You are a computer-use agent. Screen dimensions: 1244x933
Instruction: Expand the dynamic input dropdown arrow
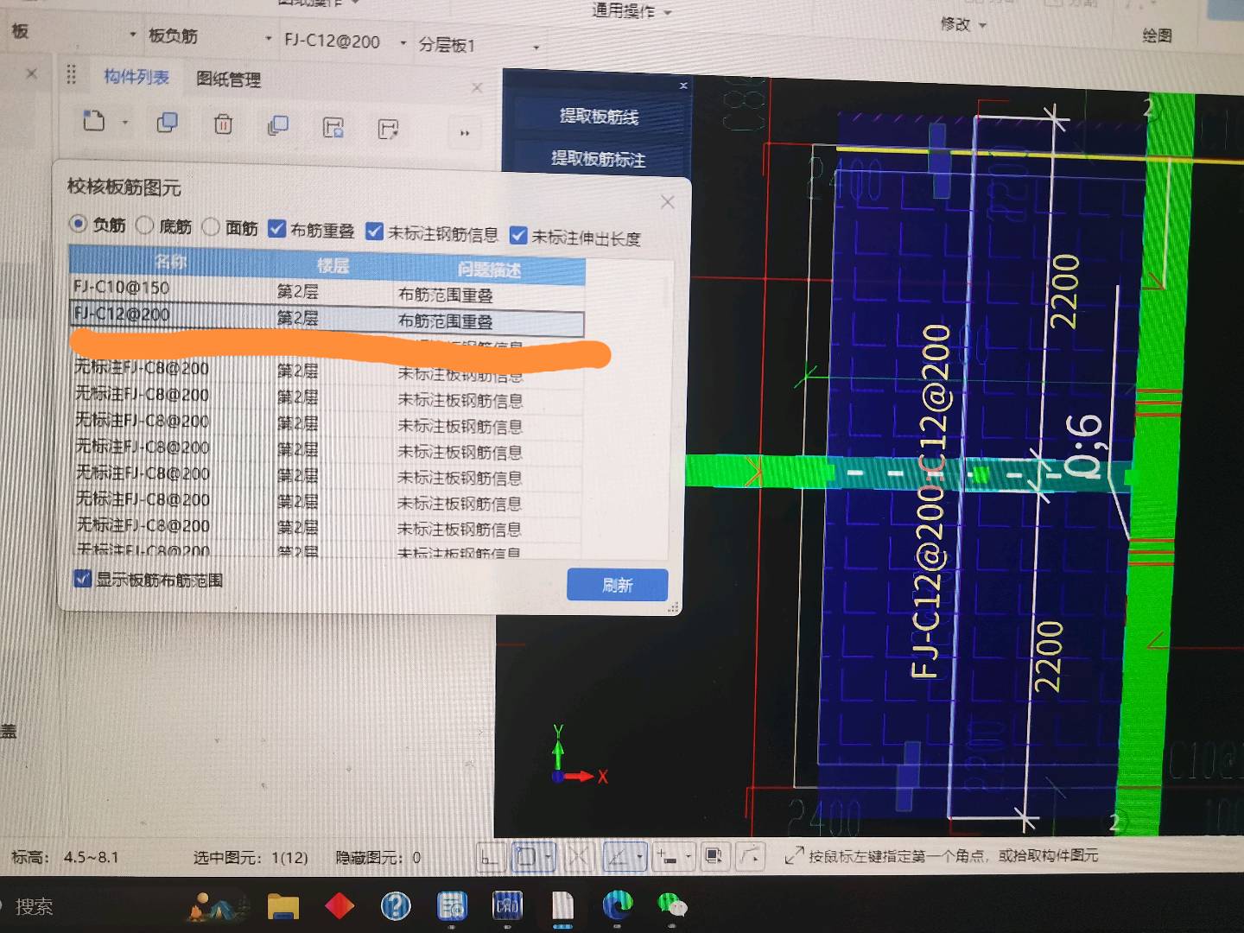[689, 857]
